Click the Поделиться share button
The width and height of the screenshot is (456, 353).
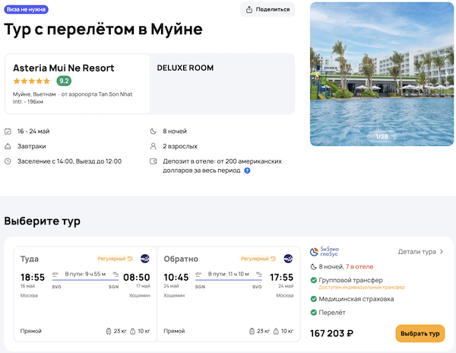[268, 9]
